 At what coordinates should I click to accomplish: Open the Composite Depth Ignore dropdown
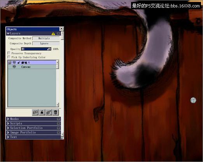click(46, 43)
